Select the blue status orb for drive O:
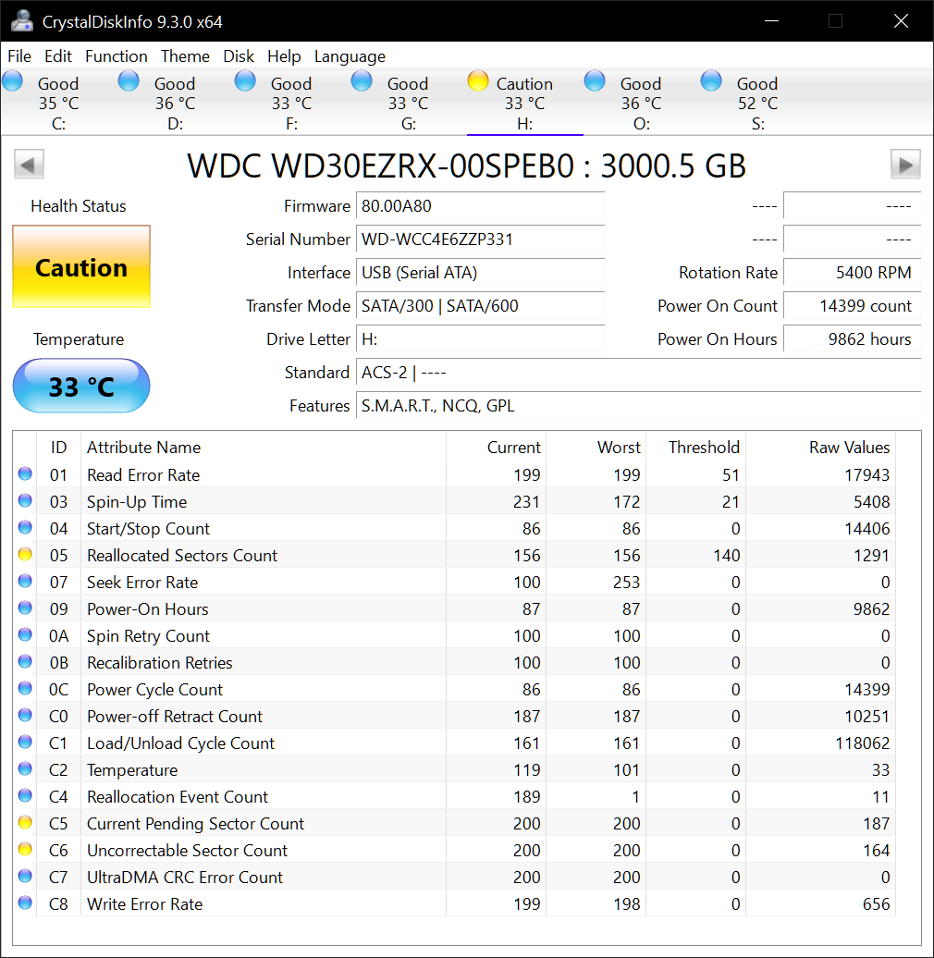Viewport: 934px width, 958px height. coord(595,81)
